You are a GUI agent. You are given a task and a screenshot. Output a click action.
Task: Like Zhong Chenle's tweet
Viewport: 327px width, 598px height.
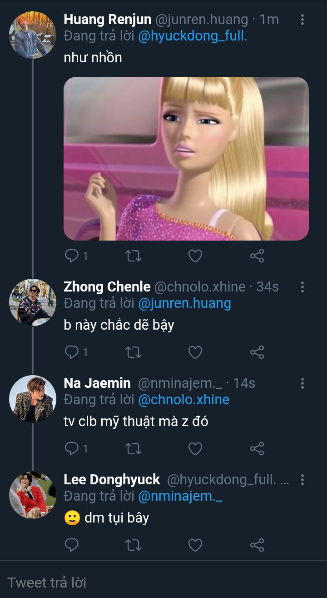[195, 352]
